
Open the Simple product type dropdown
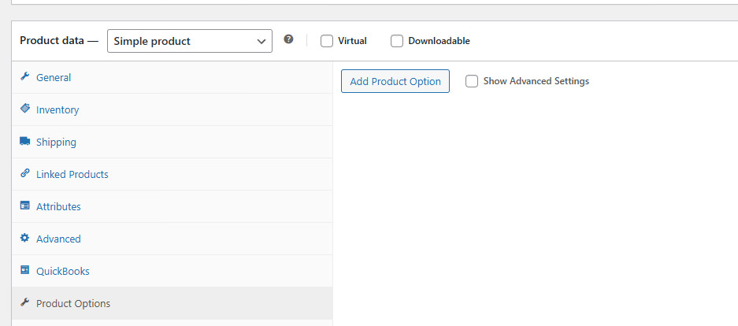click(x=190, y=41)
